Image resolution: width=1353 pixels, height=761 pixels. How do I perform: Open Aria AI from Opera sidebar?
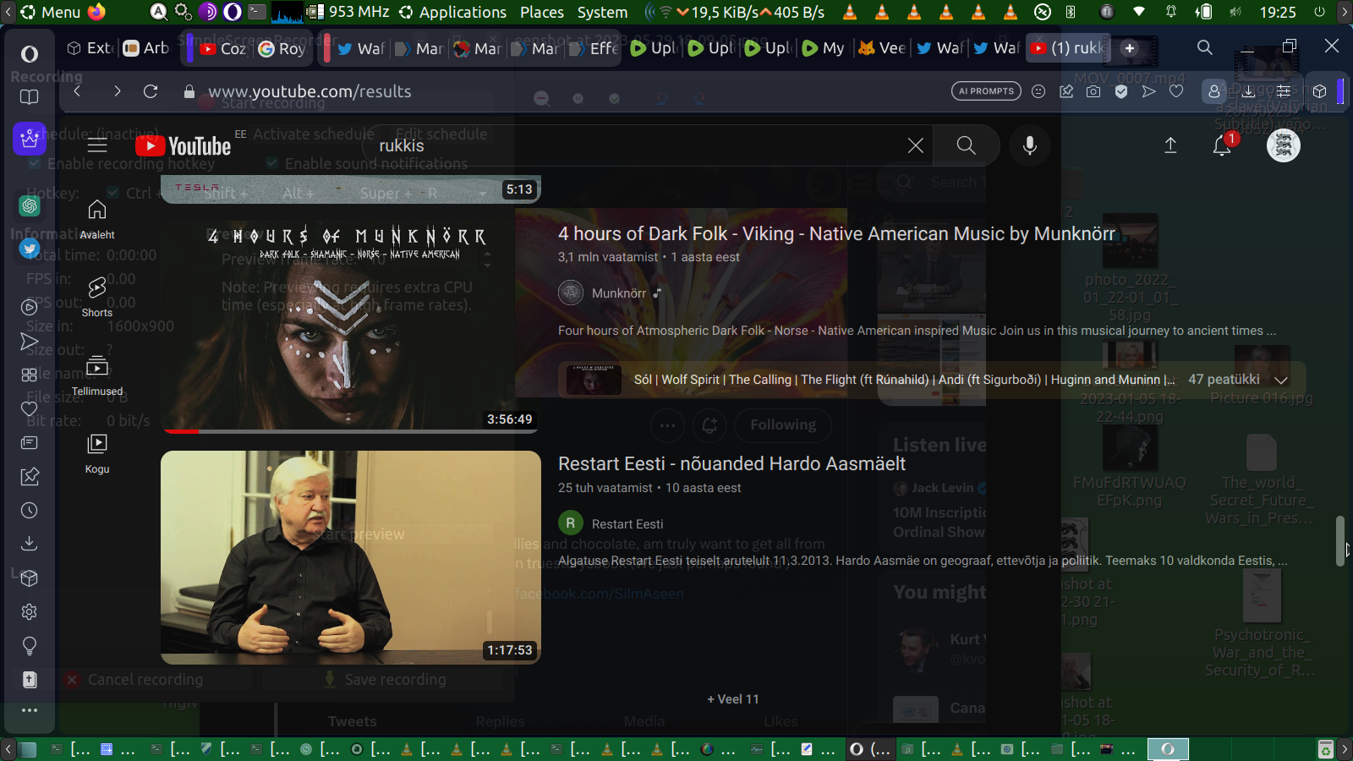[x=30, y=138]
